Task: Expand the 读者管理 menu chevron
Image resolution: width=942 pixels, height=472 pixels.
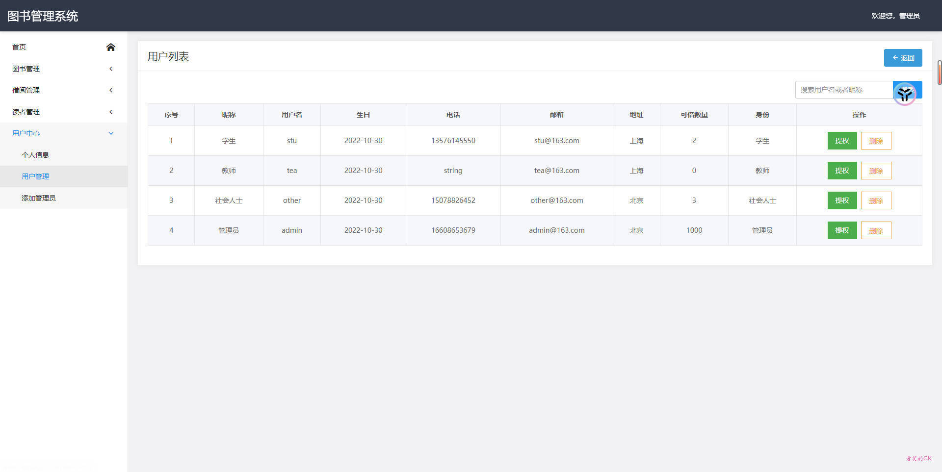Action: coord(111,112)
